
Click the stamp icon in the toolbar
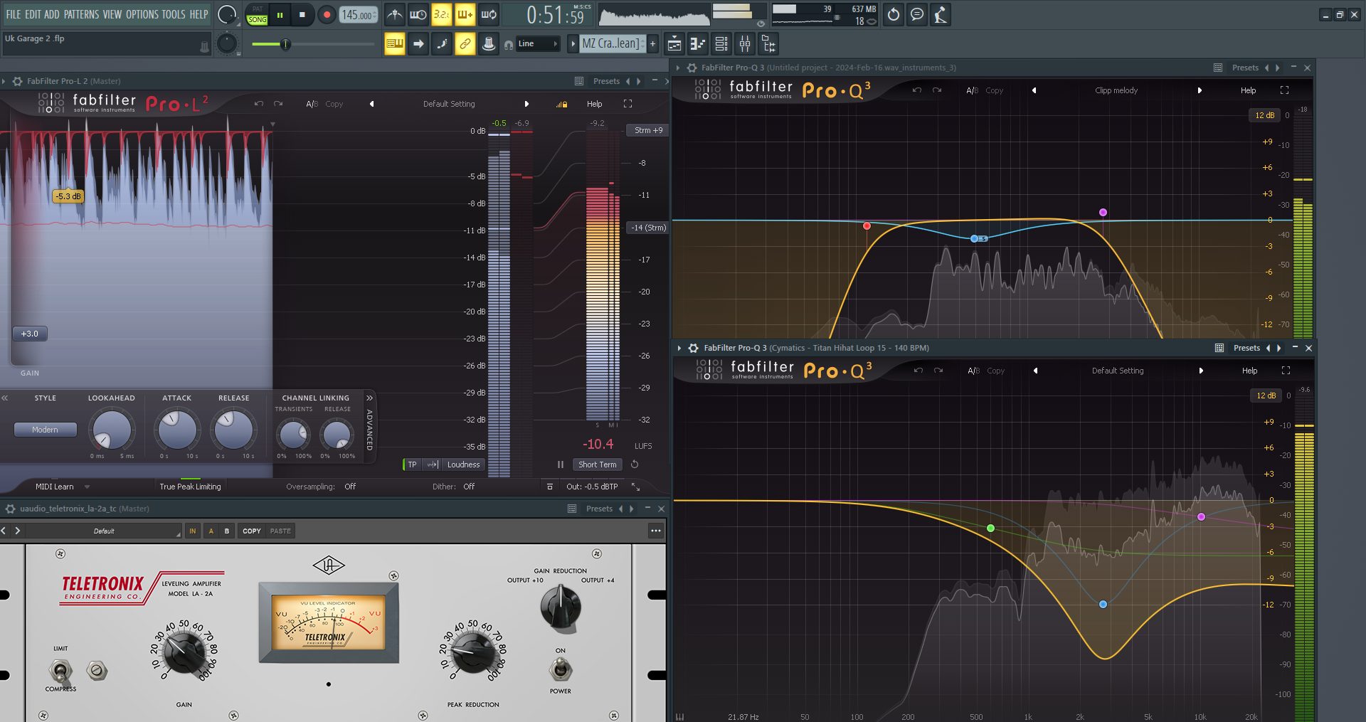[x=489, y=44]
